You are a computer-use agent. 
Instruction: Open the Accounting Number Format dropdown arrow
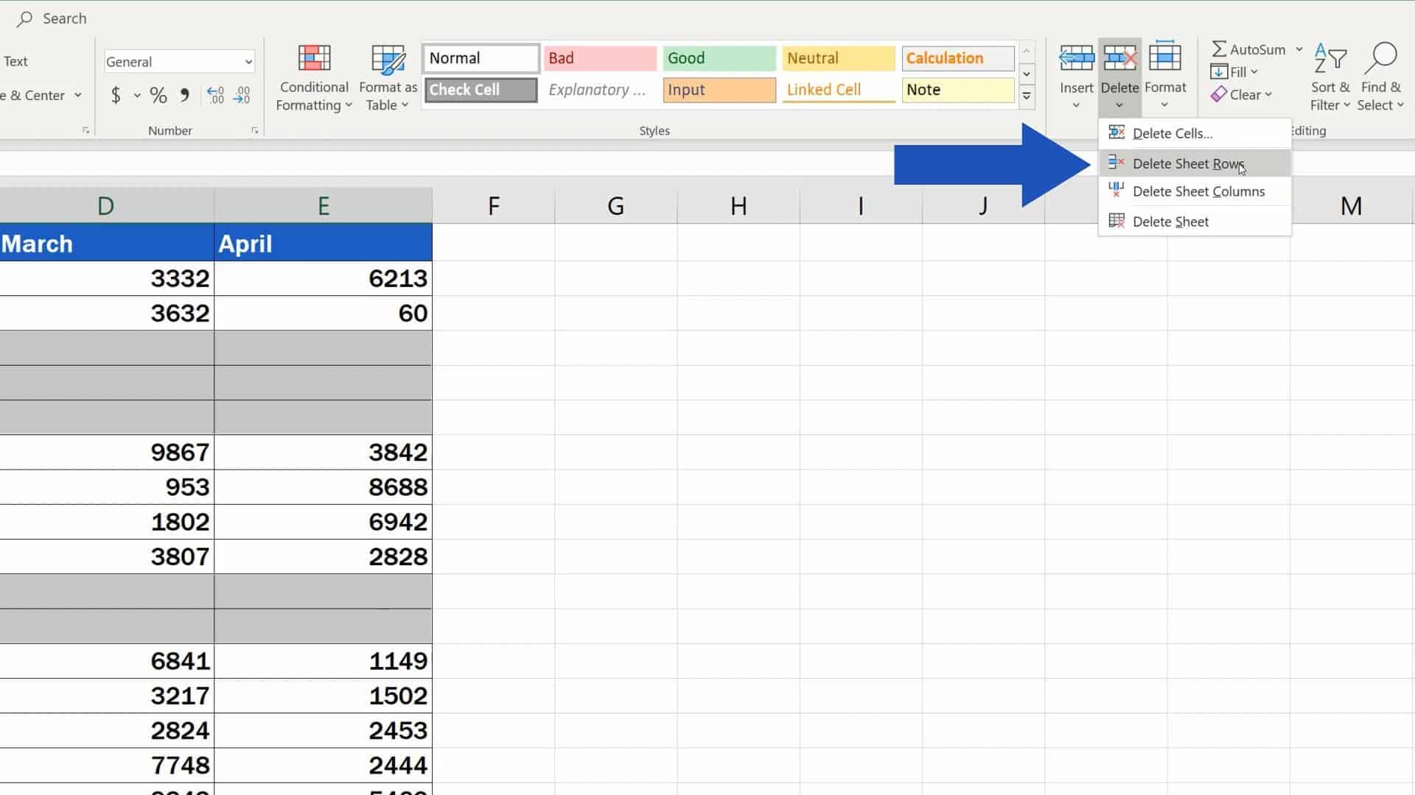pos(136,96)
